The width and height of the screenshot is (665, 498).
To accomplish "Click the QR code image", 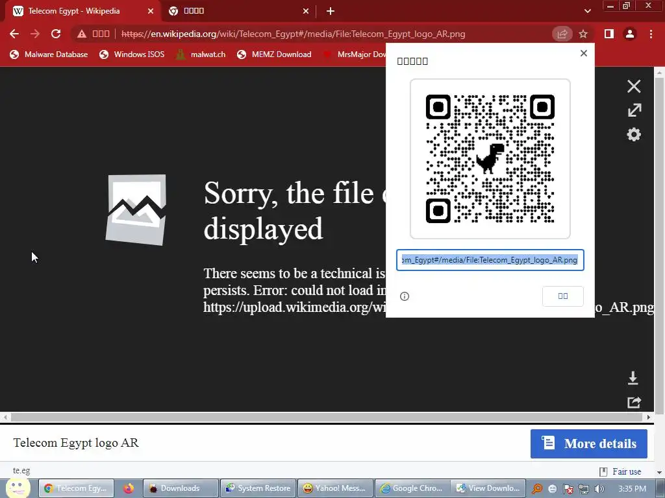I will 490,159.
